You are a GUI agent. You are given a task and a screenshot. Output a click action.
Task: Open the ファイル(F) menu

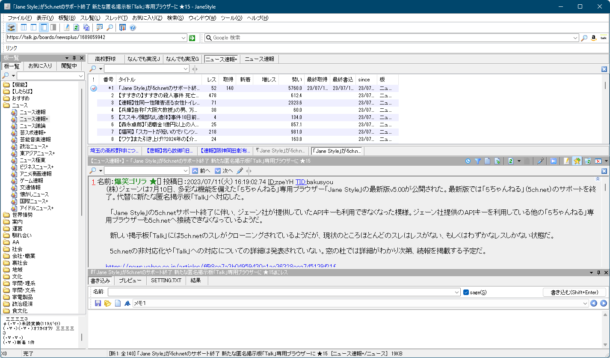[x=20, y=18]
